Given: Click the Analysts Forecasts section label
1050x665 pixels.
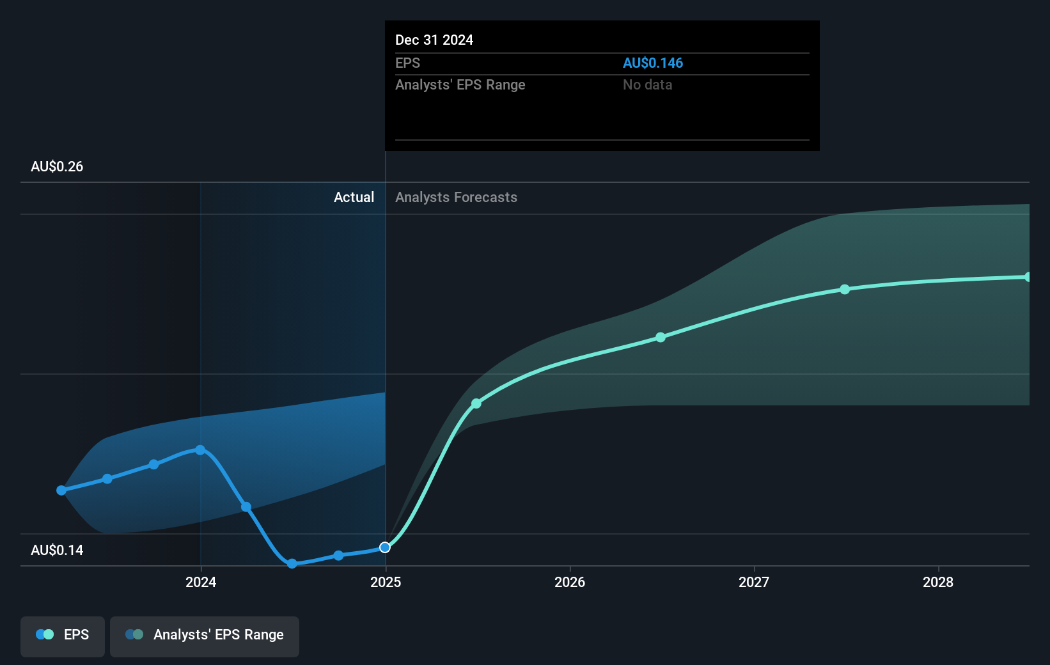Looking at the screenshot, I should pyautogui.click(x=456, y=197).
